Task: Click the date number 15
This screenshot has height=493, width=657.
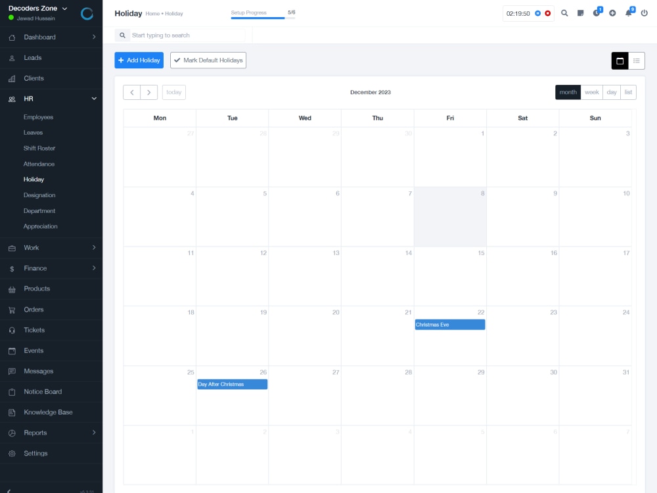Action: 481,253
